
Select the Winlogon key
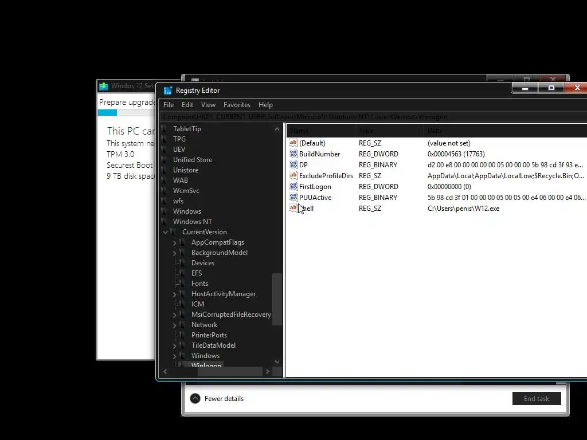pos(206,365)
